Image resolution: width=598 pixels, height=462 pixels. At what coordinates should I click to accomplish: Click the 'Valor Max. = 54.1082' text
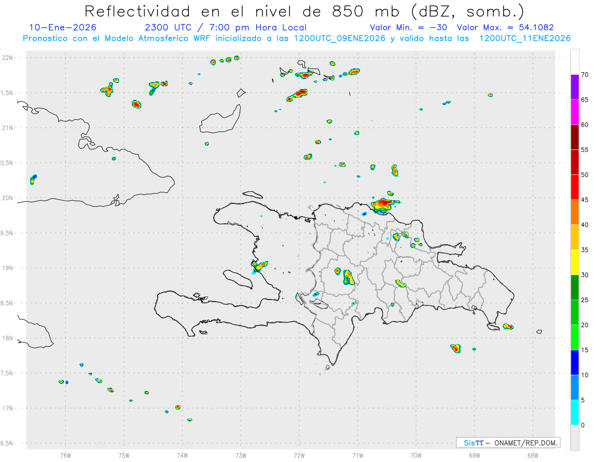pos(505,27)
